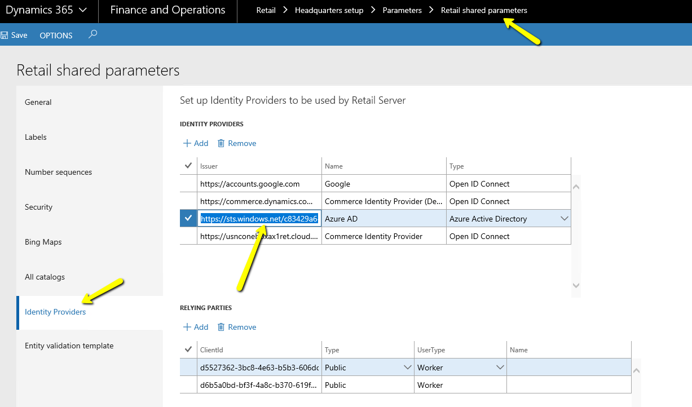Click the Save disk icon

tap(5, 35)
